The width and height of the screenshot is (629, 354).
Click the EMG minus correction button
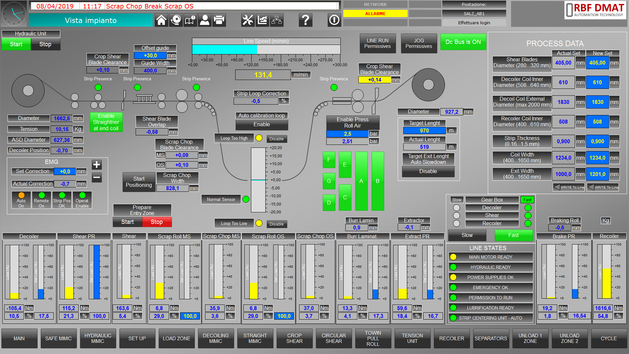pyautogui.click(x=97, y=178)
